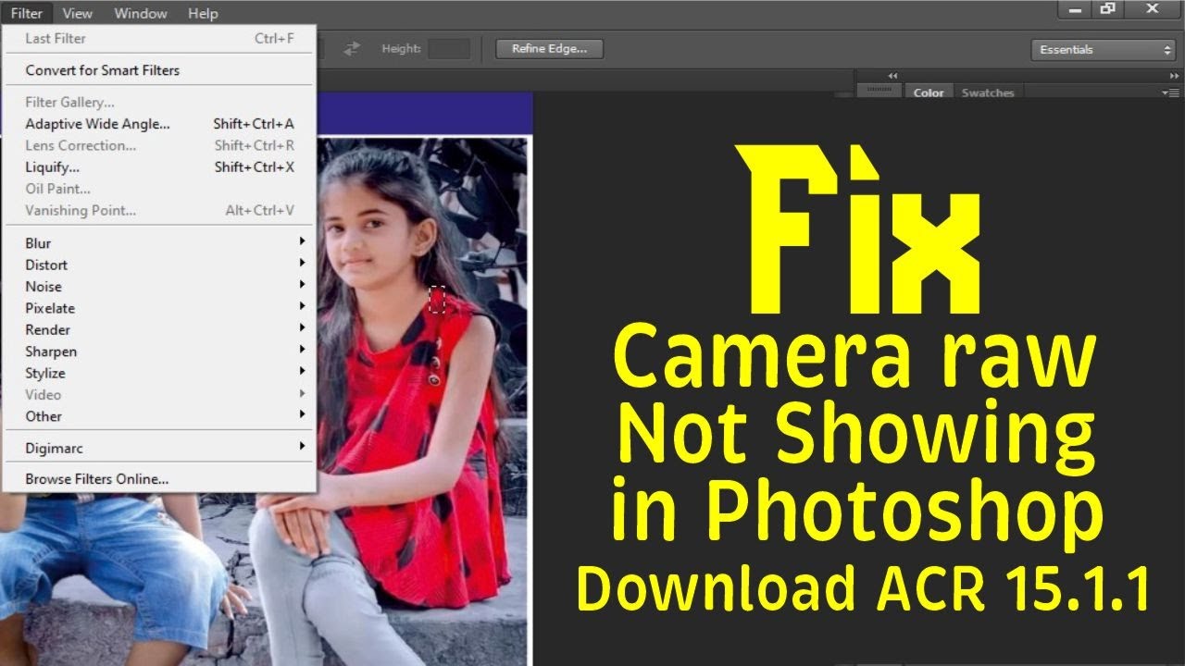Expand the Stylize submenu
This screenshot has width=1185, height=666.
click(159, 373)
